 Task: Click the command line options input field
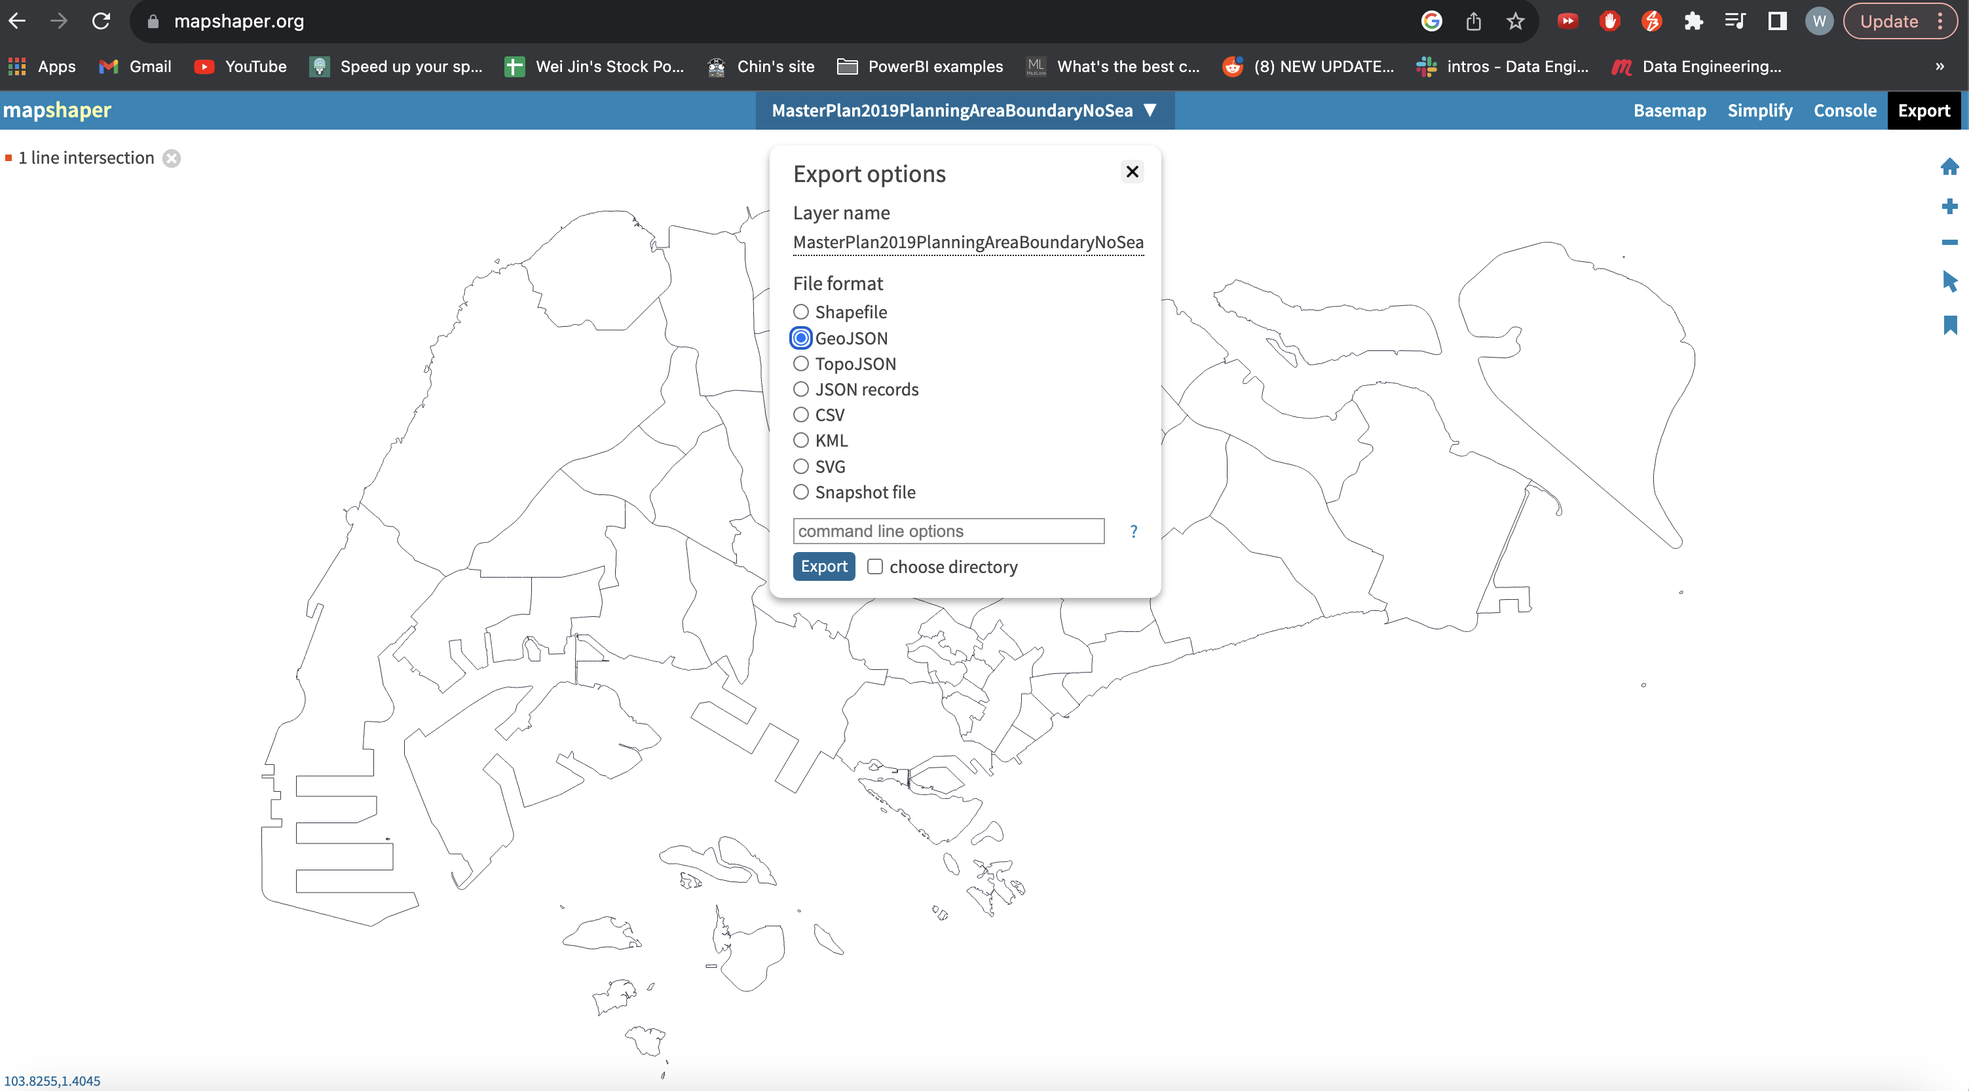click(x=950, y=530)
